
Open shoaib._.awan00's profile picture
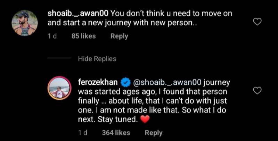pos(24,23)
